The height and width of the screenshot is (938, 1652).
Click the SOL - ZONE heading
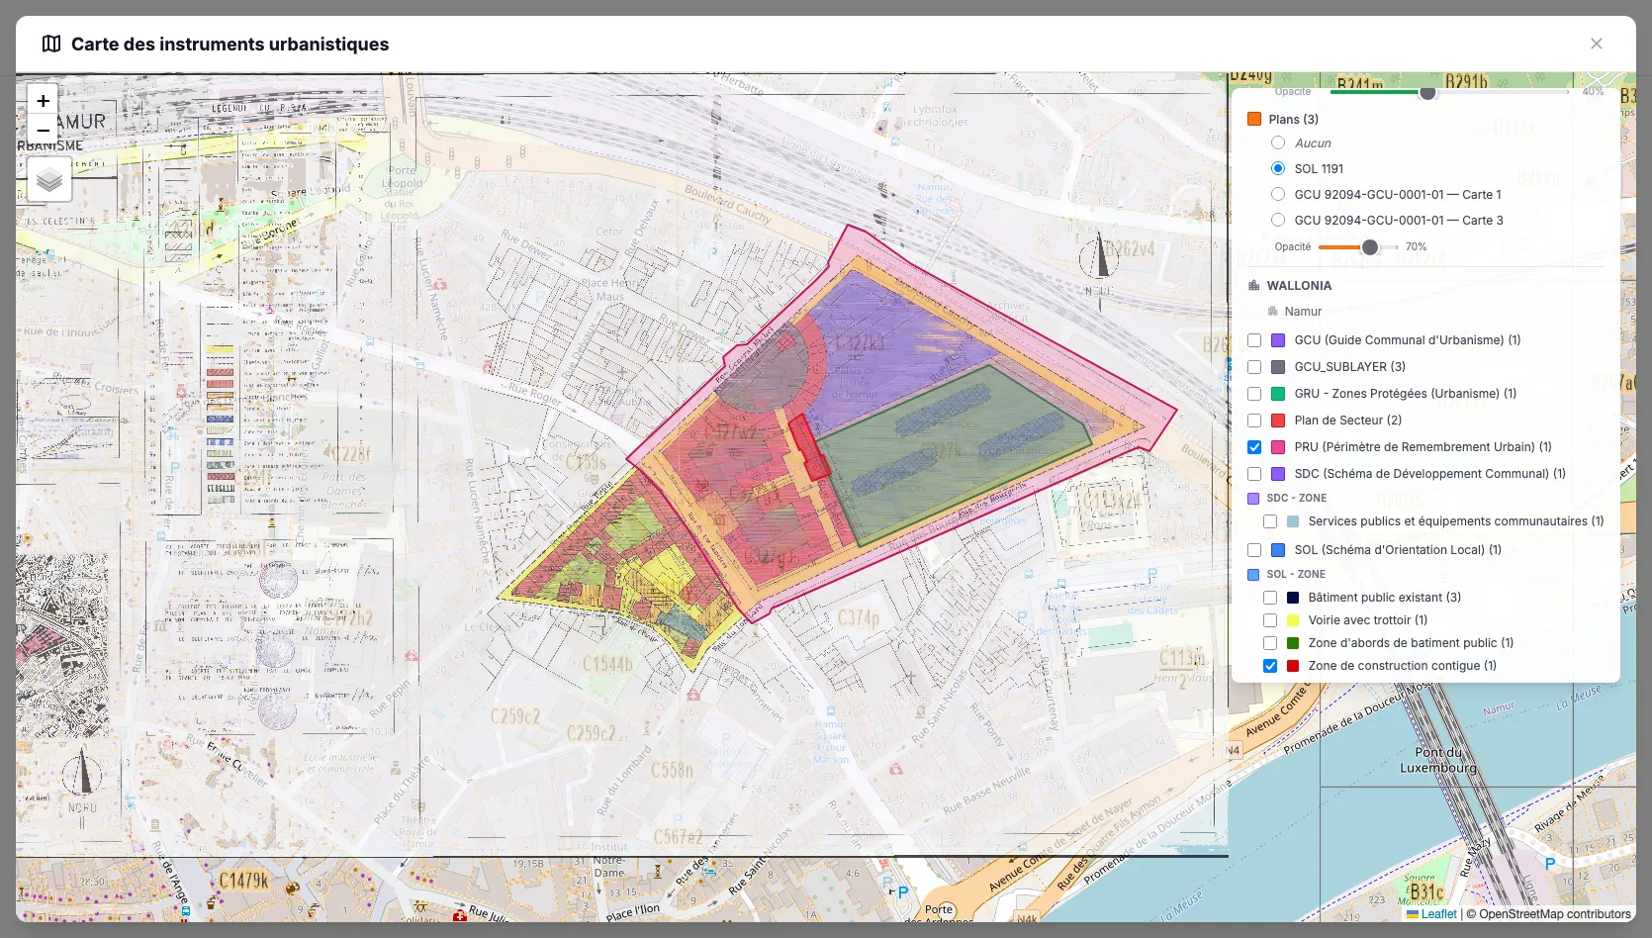pos(1296,575)
